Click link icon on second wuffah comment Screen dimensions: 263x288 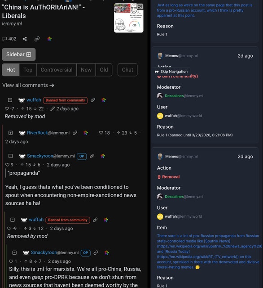tap(95, 220)
